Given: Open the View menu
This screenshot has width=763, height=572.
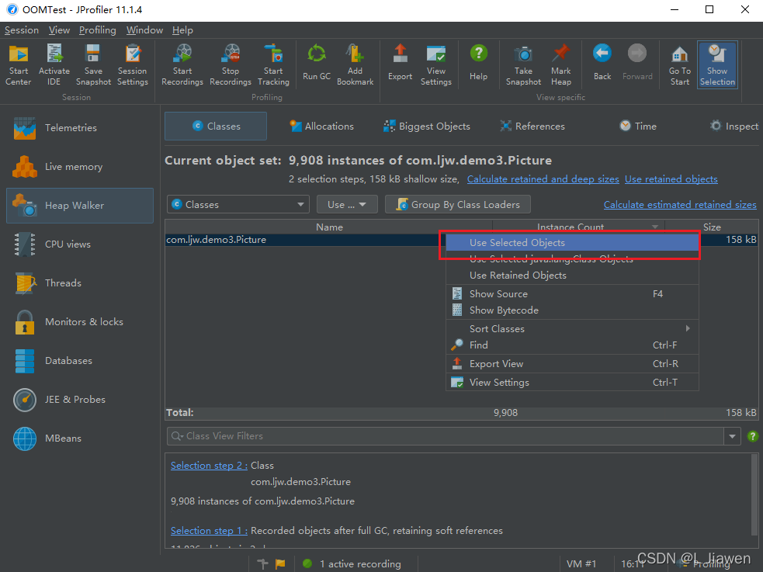Looking at the screenshot, I should pyautogui.click(x=59, y=30).
